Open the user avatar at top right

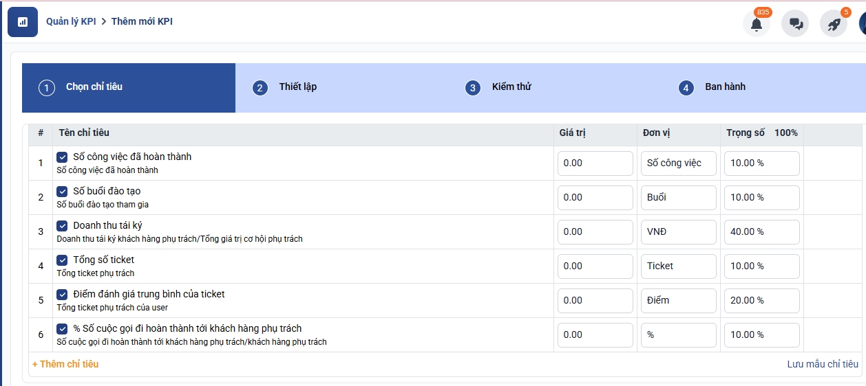[862, 24]
